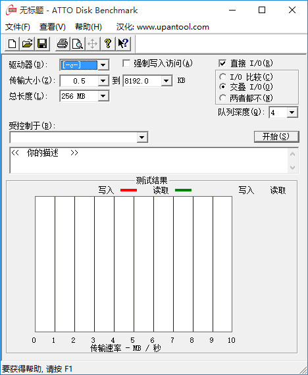Open the 0.5 transfer size start dropdown
Image resolution: width=308 pixels, height=375 pixels.
coord(103,81)
